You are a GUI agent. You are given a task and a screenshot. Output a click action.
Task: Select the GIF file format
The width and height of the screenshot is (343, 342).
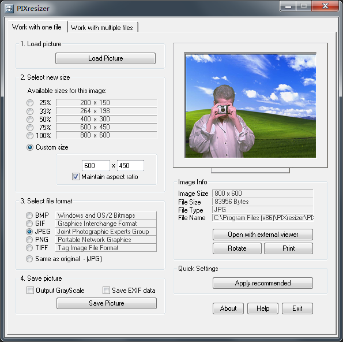pos(29,224)
